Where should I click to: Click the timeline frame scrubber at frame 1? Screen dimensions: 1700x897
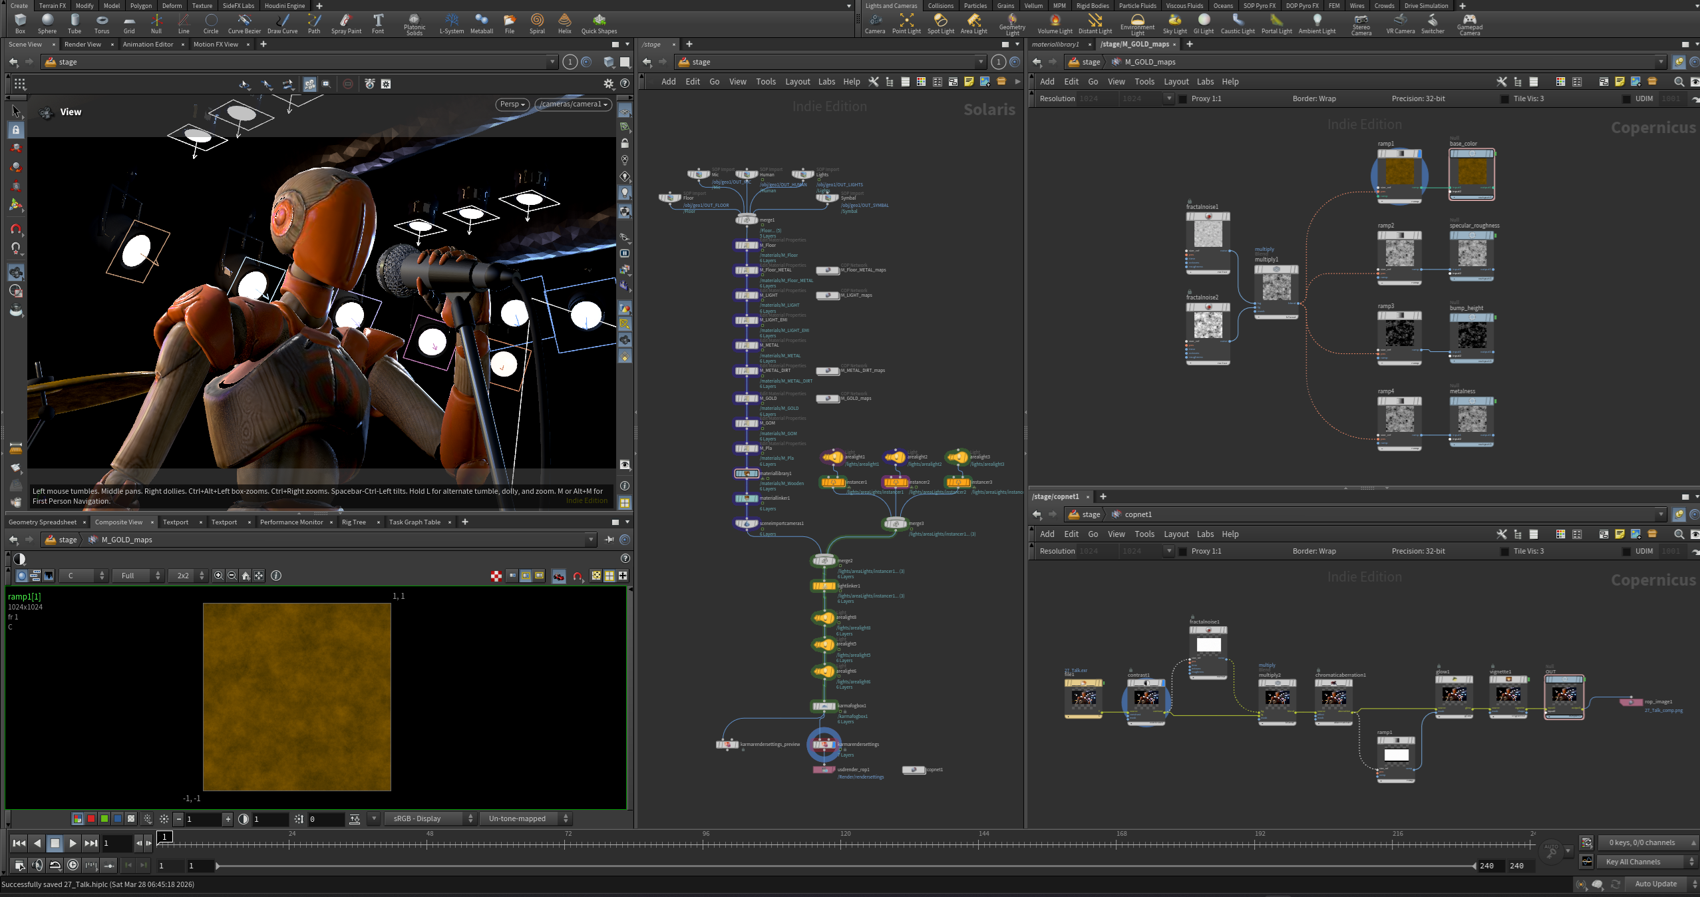click(164, 837)
